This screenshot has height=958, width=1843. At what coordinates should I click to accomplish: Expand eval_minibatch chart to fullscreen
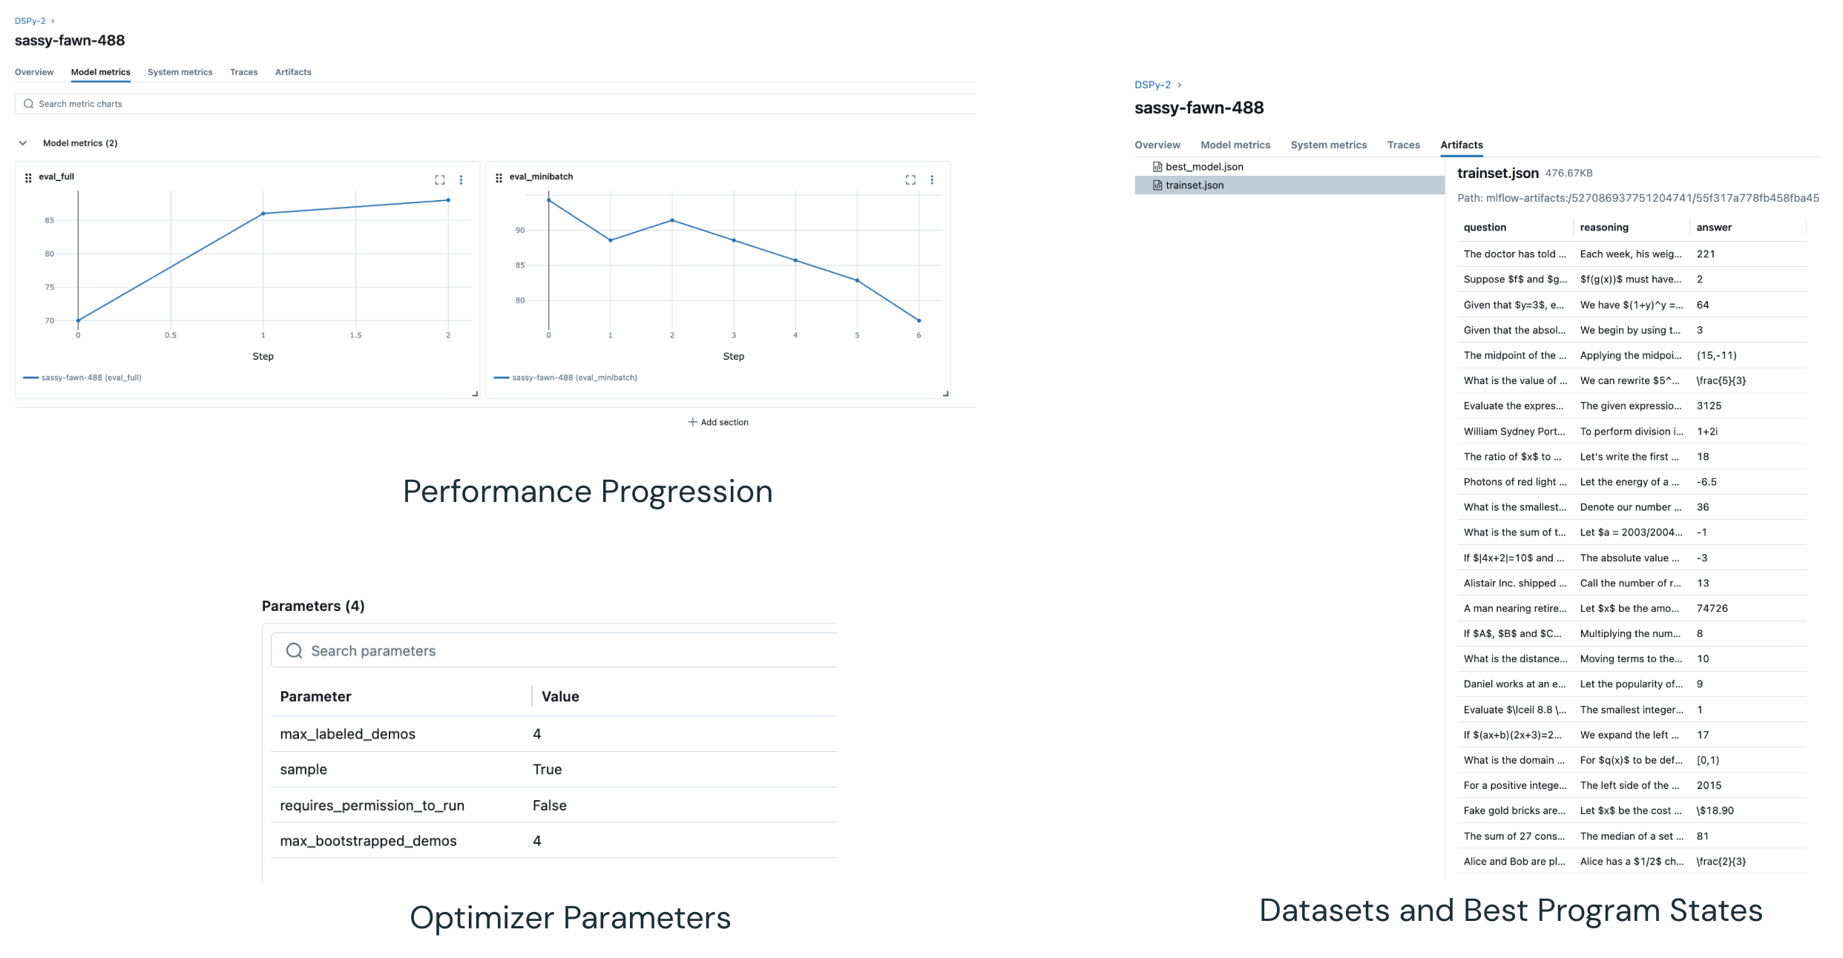pyautogui.click(x=910, y=179)
